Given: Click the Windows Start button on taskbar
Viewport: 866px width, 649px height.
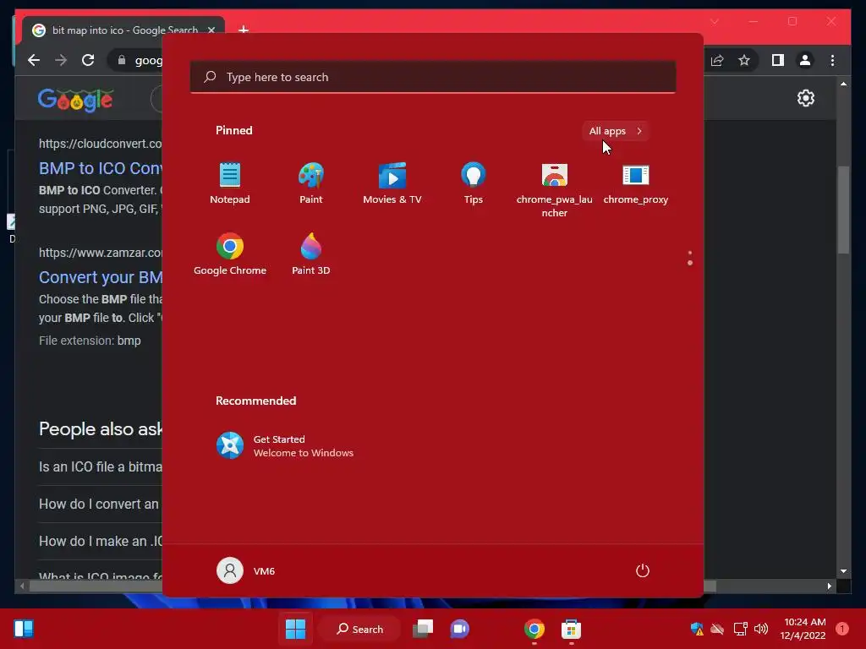Looking at the screenshot, I should [295, 629].
